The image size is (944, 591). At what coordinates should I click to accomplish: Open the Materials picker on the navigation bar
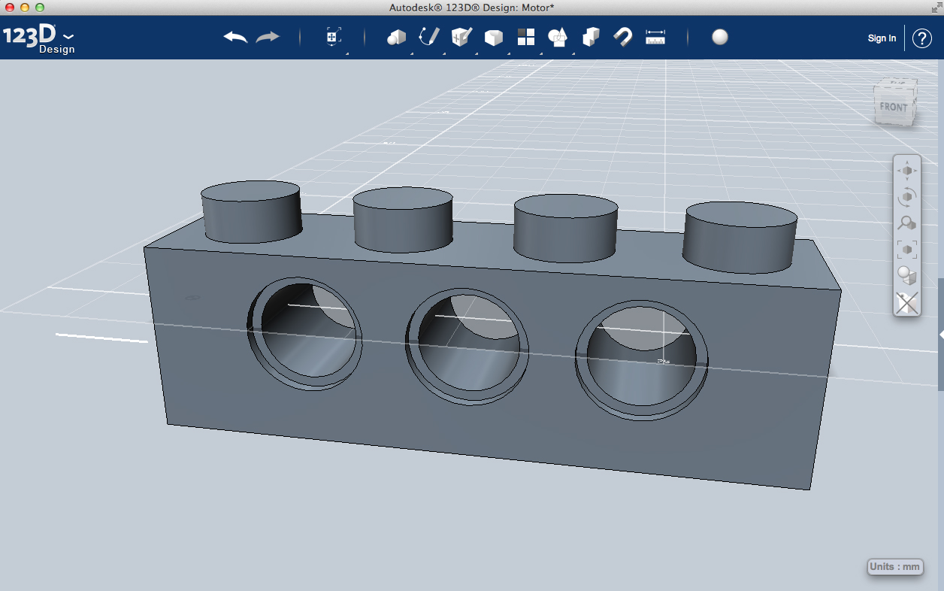pyautogui.click(x=906, y=275)
